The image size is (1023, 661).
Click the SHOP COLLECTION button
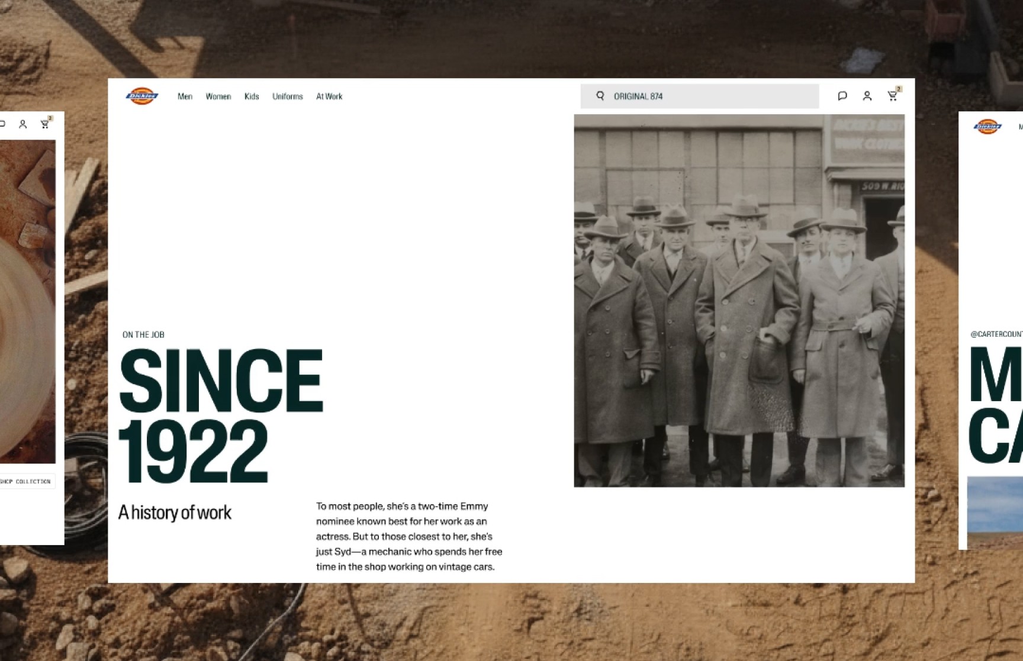coord(26,481)
